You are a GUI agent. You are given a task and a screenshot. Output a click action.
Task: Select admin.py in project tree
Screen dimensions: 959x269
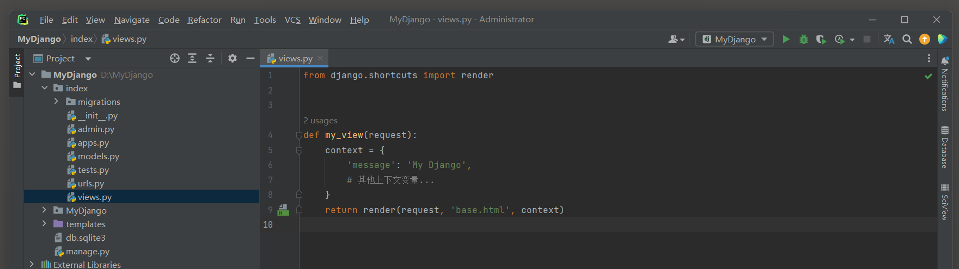click(91, 129)
